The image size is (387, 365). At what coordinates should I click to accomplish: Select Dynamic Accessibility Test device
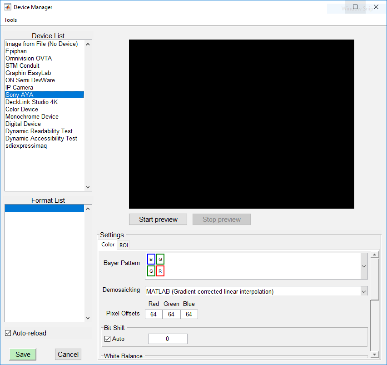click(x=45, y=139)
